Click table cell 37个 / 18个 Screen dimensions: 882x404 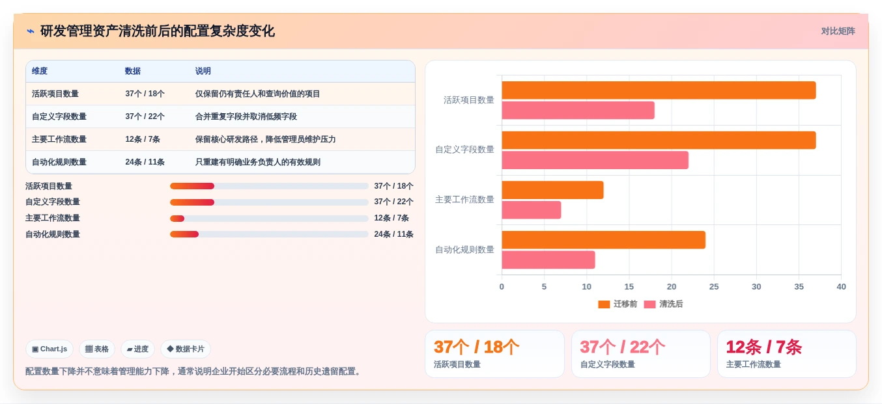click(x=145, y=94)
